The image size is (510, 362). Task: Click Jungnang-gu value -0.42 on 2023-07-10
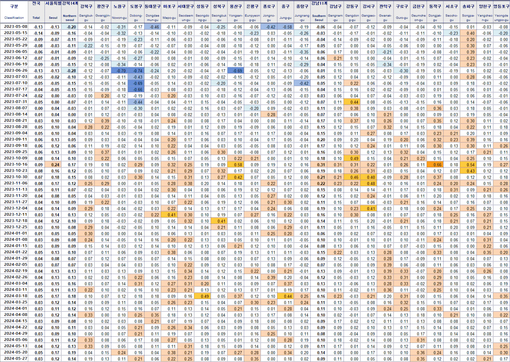coord(302,83)
